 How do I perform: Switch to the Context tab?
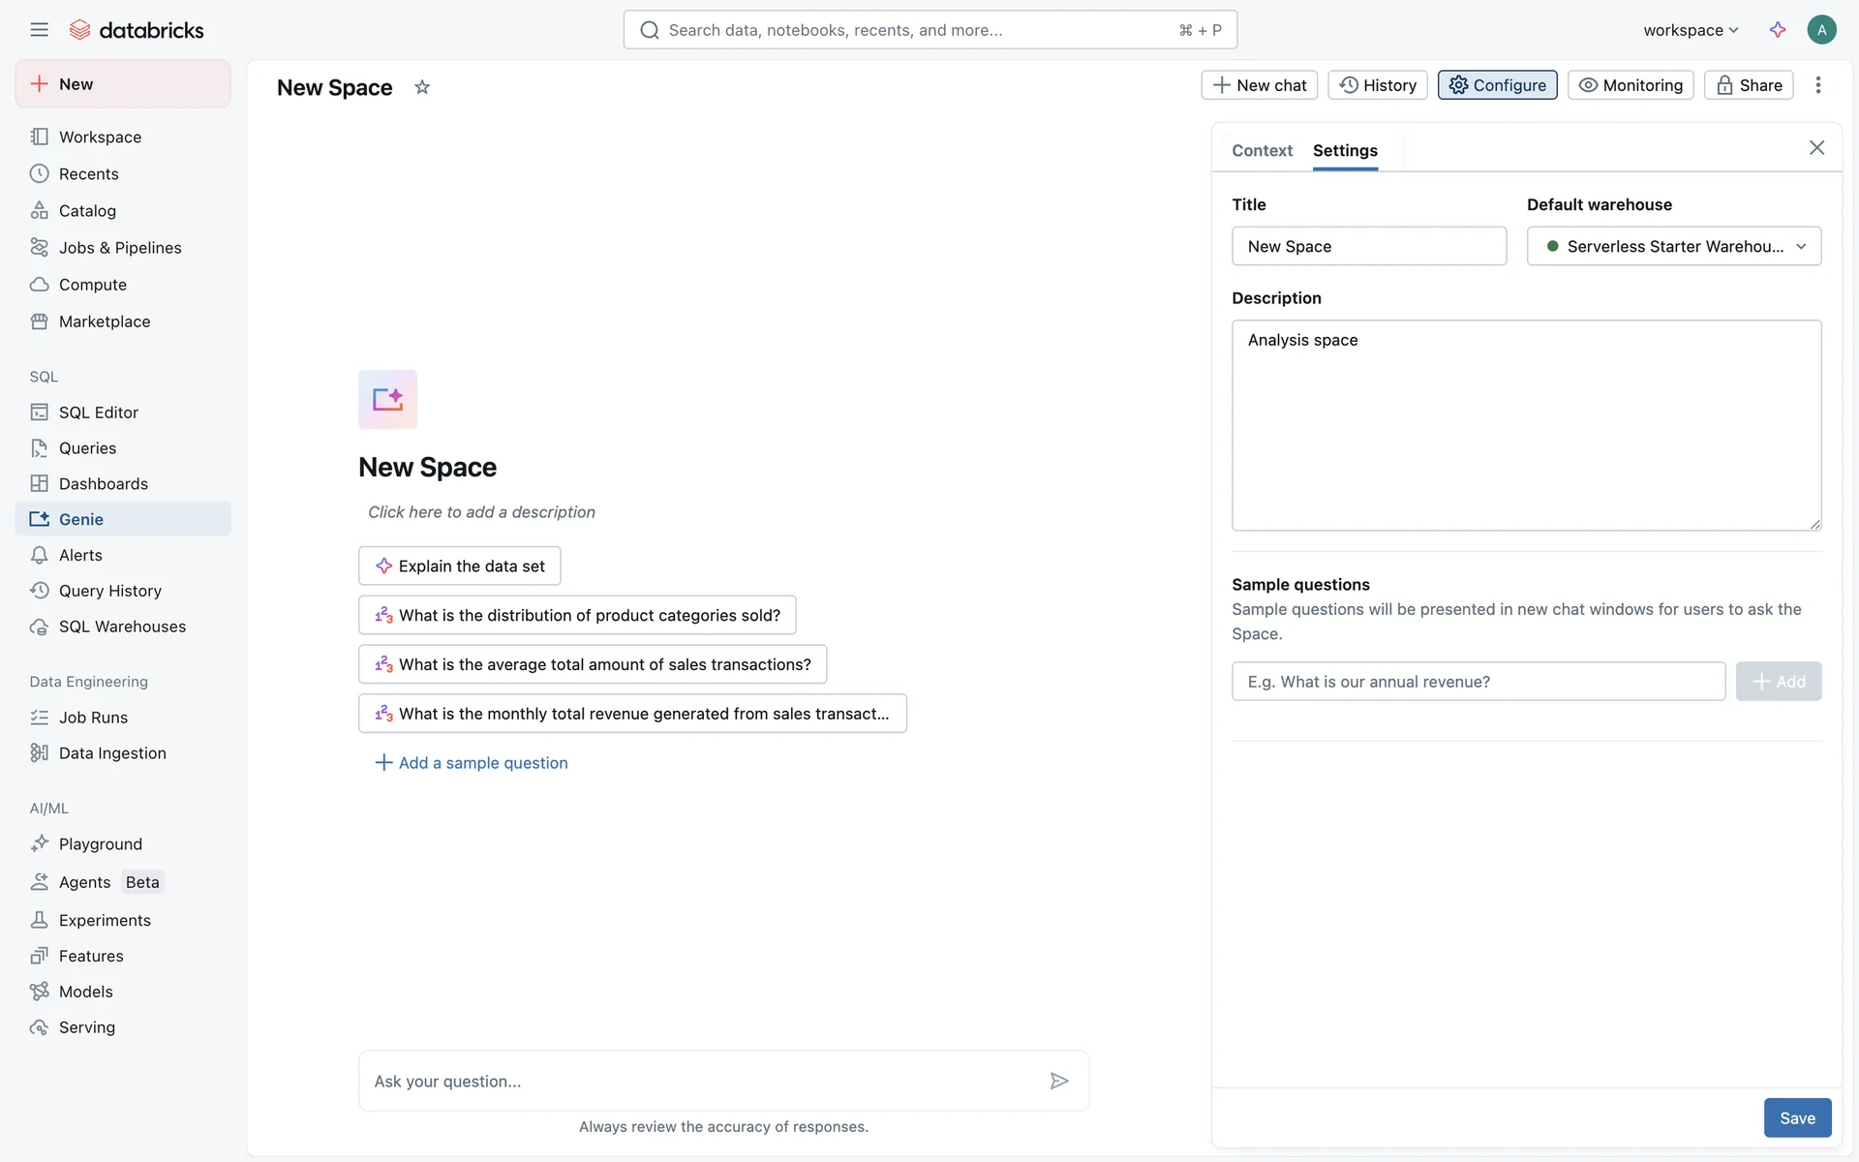[1262, 150]
